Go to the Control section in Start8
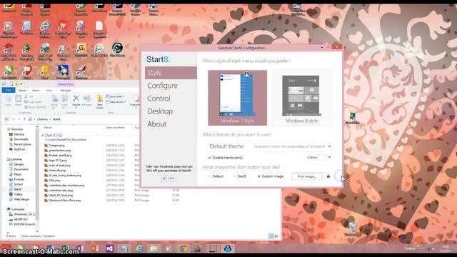Viewport: 457px width, 257px height. [159, 99]
